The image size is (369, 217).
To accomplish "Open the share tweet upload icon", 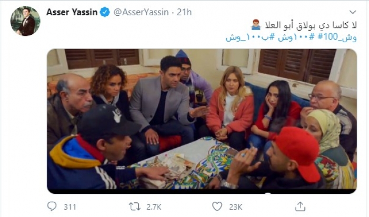I will click(300, 206).
